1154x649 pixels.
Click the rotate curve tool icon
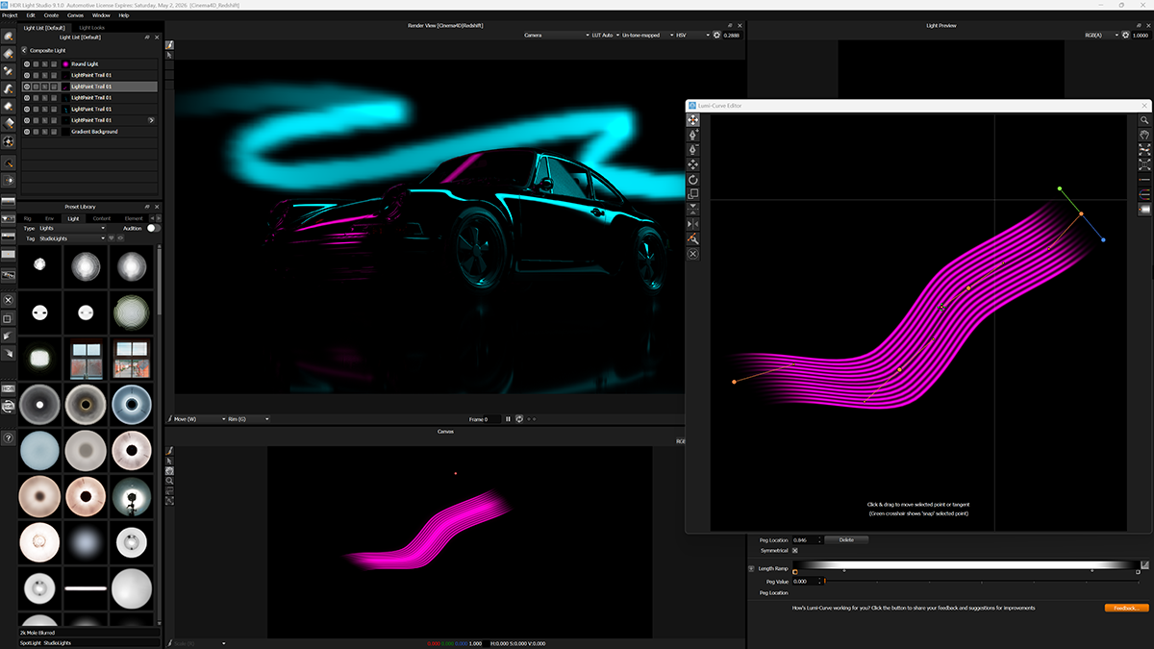(692, 180)
